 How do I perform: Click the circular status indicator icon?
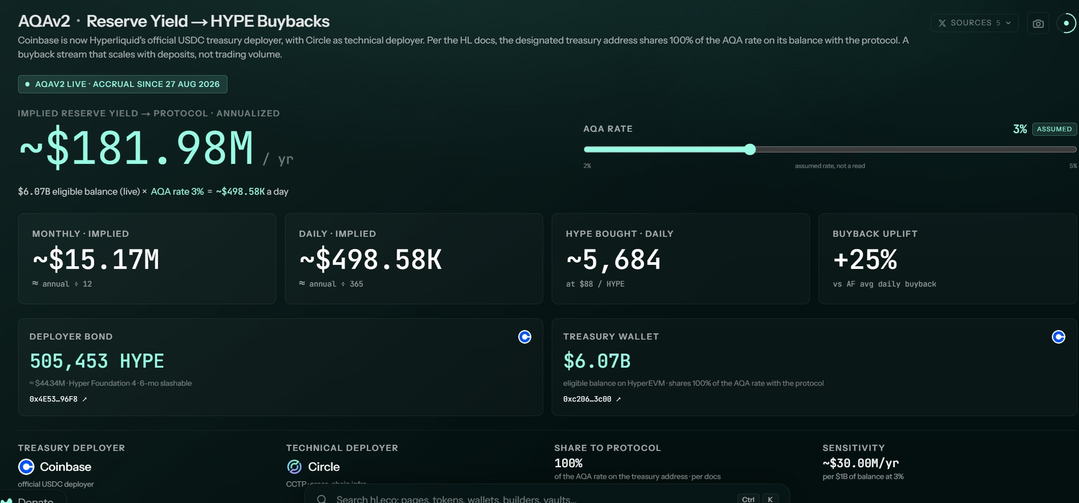1066,23
